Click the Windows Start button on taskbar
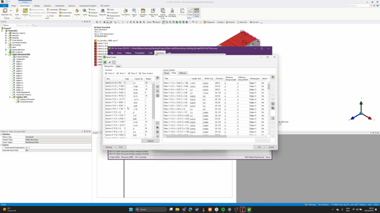Image resolution: width=380 pixels, height=213 pixels. pos(131,209)
